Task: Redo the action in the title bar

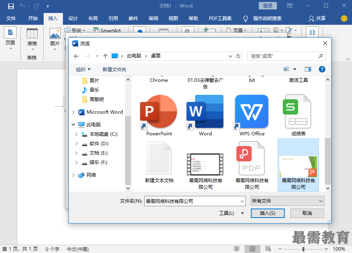Action: tap(36, 6)
